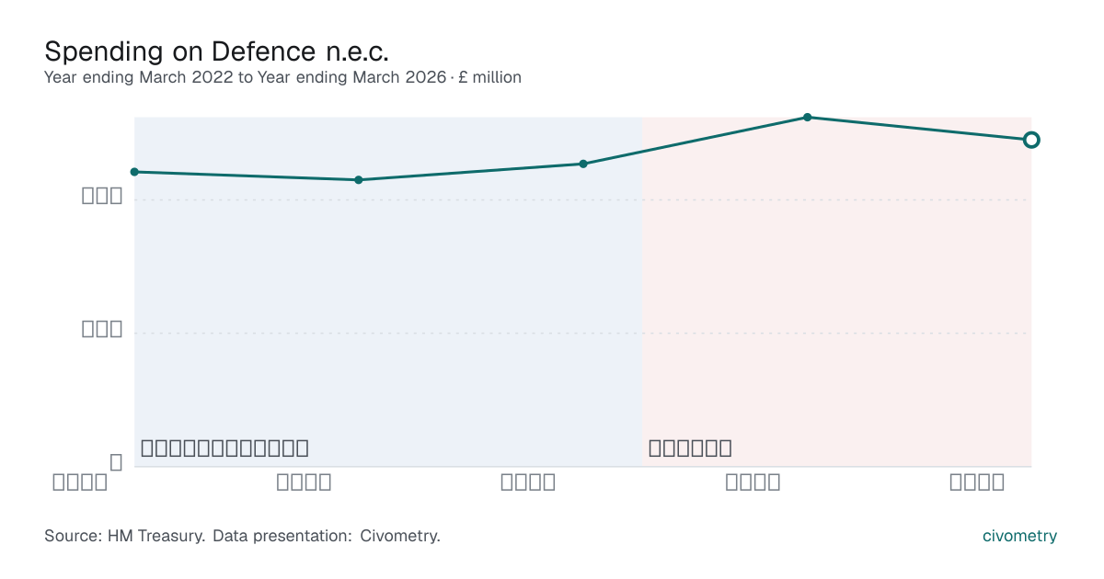The width and height of the screenshot is (1104, 579).
Task: Click the last data point inside the blue region
Action: pos(583,164)
